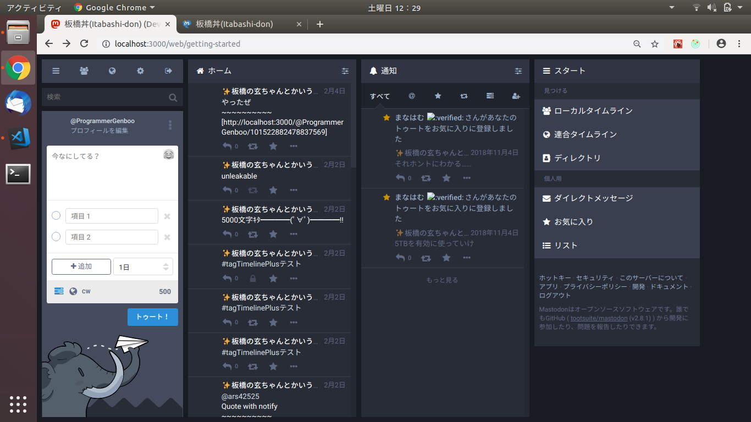
Task: Click the home column scrollbar
Action: tap(354, 126)
